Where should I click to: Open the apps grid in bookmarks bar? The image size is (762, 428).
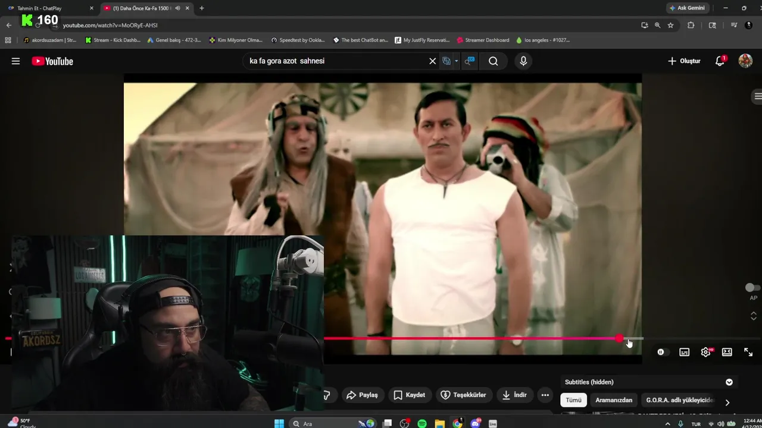point(8,40)
